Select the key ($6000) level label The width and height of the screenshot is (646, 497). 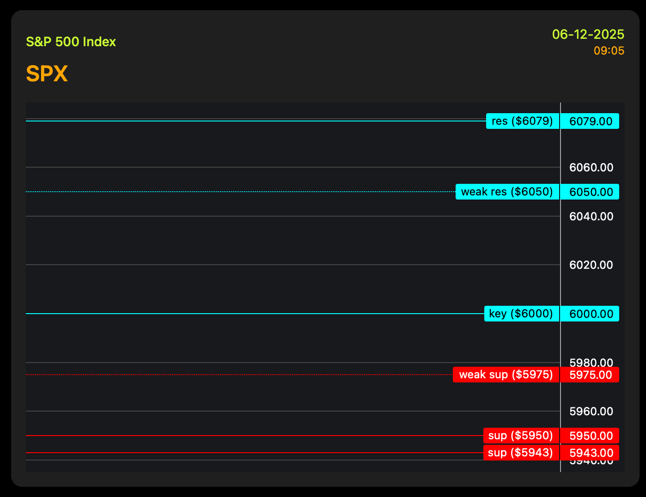tap(522, 314)
